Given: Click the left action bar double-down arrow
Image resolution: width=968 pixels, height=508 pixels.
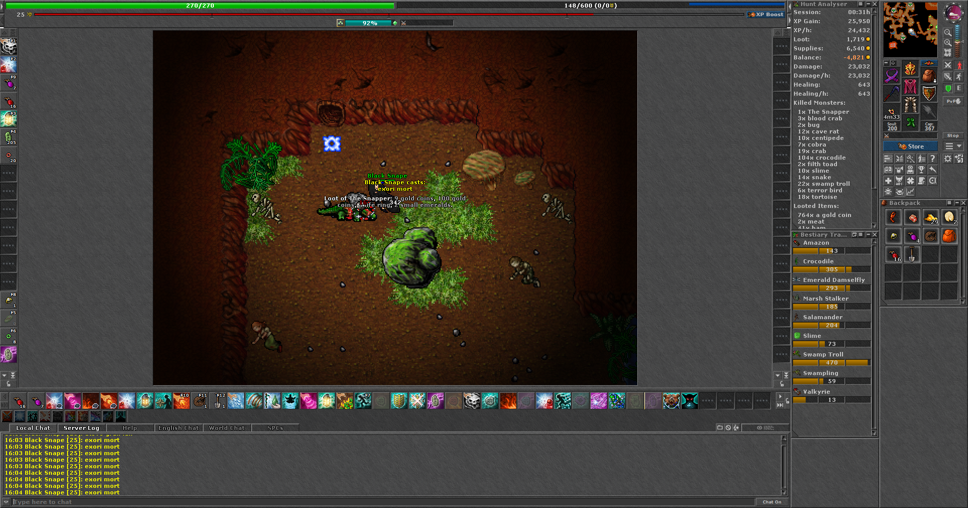Looking at the screenshot, I should [13, 375].
